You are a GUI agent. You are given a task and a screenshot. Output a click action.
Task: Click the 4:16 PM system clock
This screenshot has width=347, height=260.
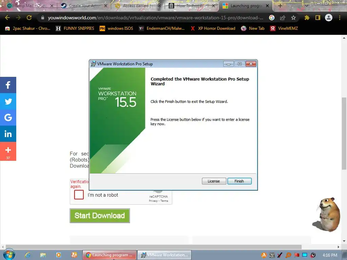[330, 255]
